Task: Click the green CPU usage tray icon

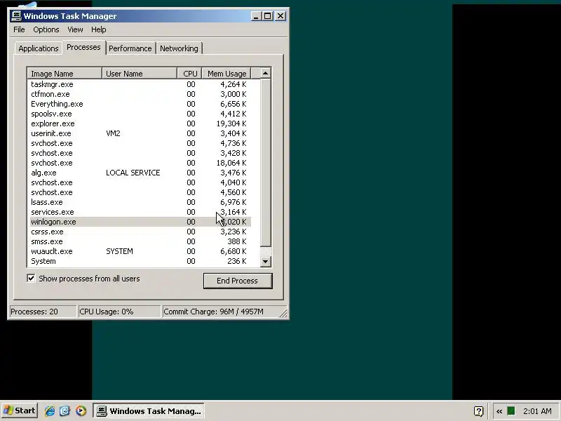Action: click(511, 410)
